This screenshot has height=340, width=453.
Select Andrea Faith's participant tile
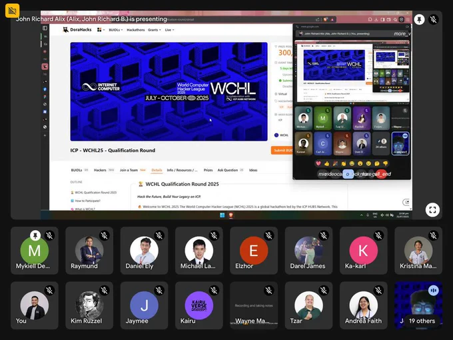pyautogui.click(x=364, y=305)
